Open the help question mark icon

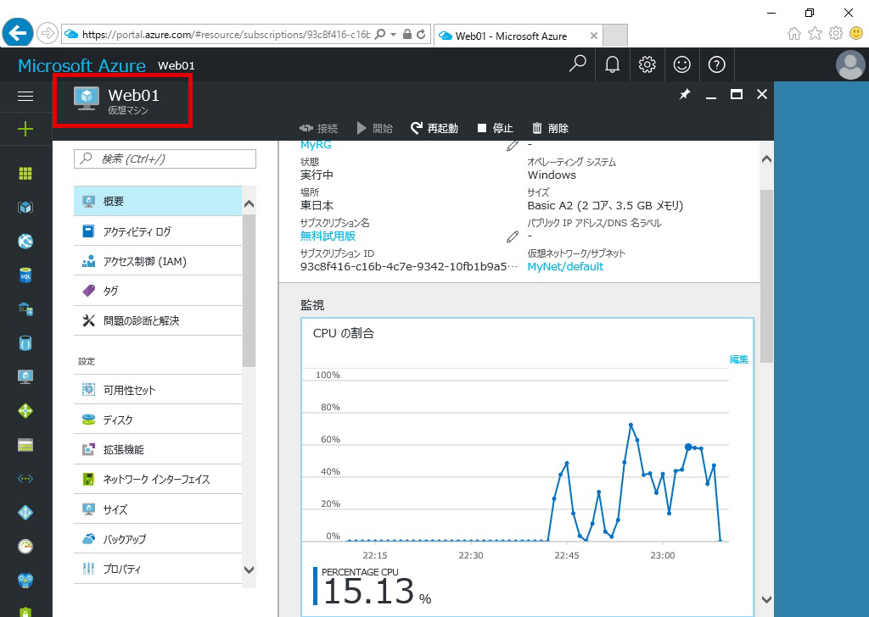coord(716,64)
